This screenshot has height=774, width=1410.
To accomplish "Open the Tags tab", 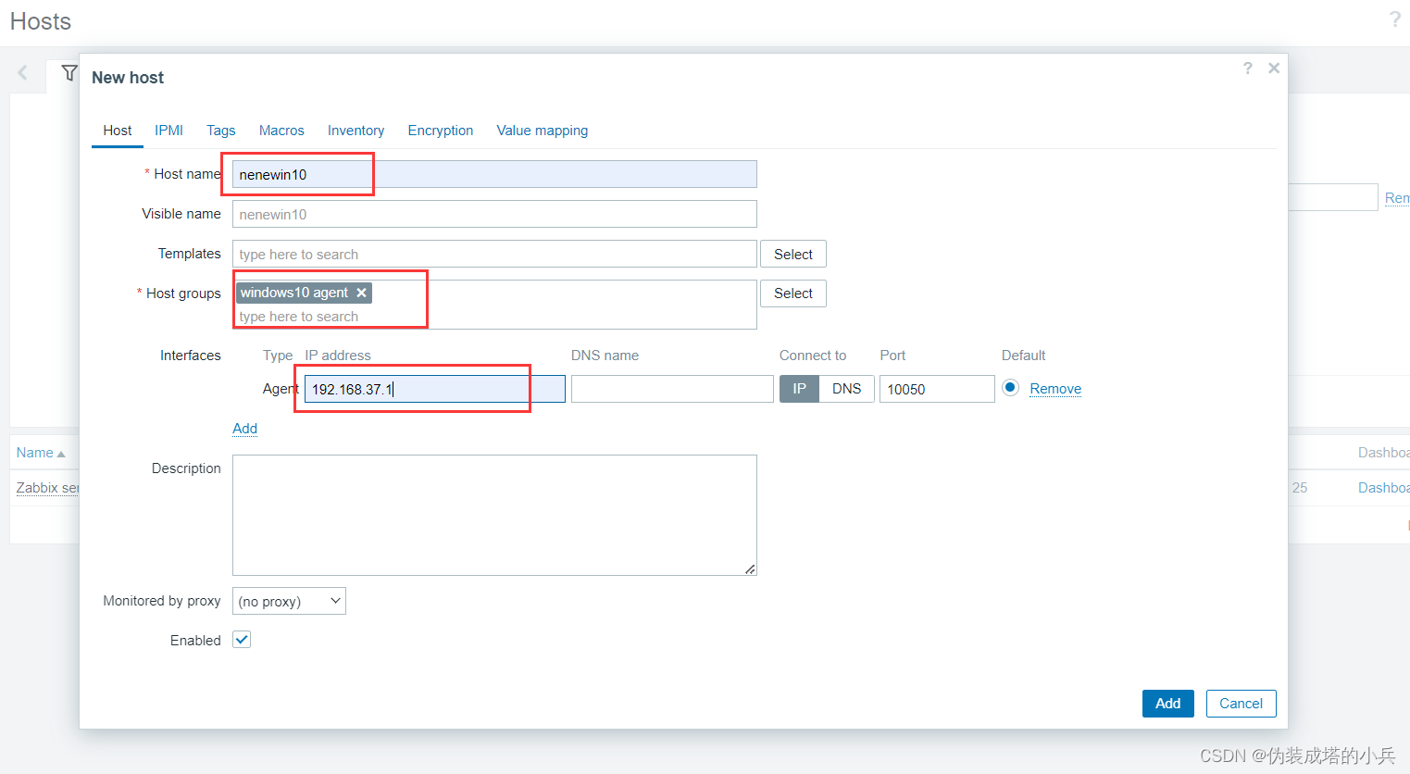I will (x=220, y=131).
